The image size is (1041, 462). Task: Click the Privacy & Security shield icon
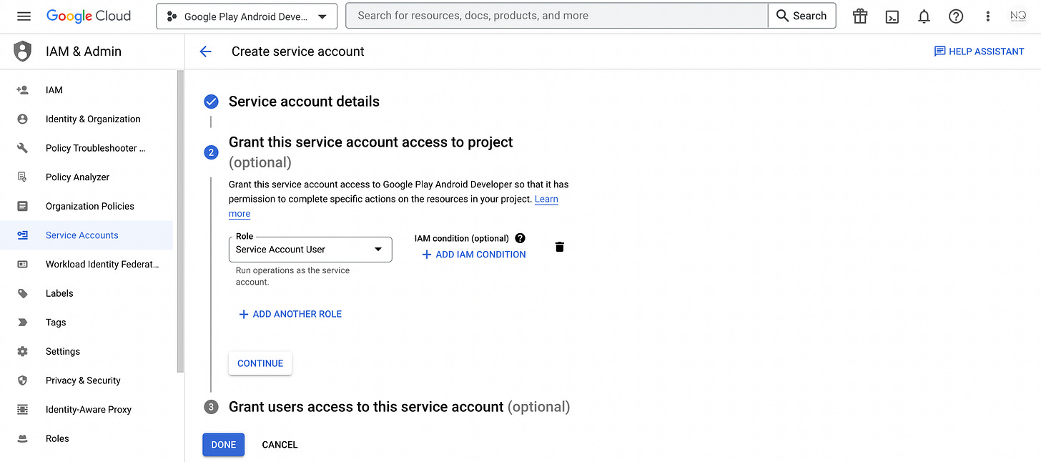pyautogui.click(x=22, y=380)
